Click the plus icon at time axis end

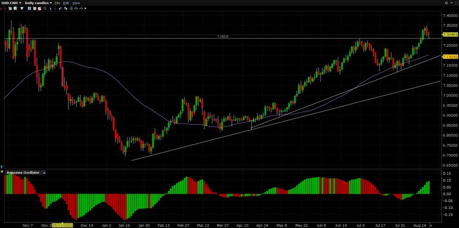(431, 226)
